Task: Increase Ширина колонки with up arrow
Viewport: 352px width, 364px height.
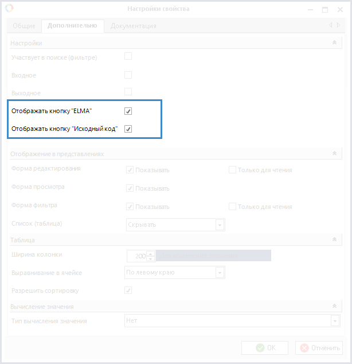Action: coord(151,254)
